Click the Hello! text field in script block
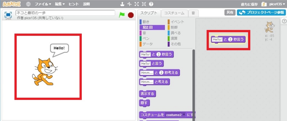Viewport: 287px width, 121px height. pyautogui.click(x=217, y=39)
